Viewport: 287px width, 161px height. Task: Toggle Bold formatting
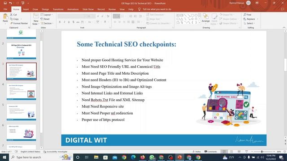60,22
